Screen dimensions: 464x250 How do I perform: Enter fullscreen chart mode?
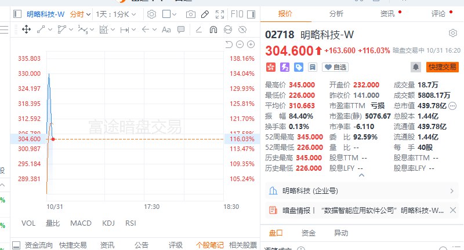tap(220, 14)
